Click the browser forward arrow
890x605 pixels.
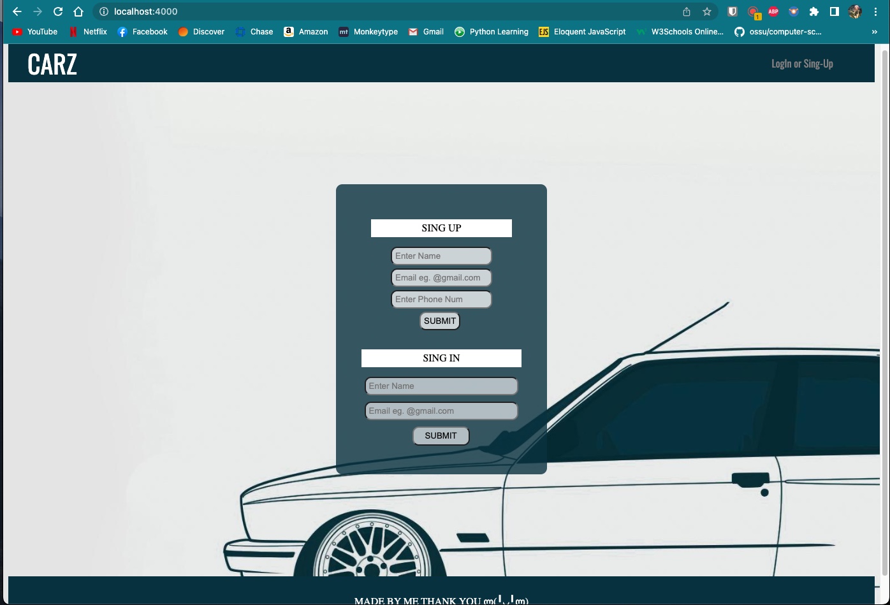coord(38,11)
